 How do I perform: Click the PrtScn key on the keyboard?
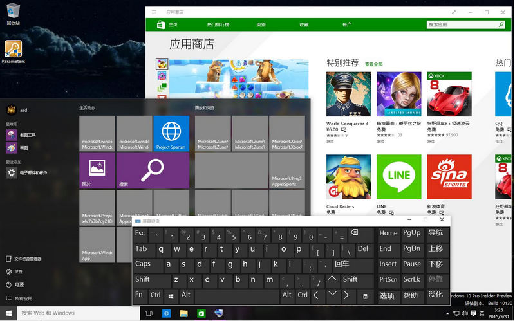(388, 280)
